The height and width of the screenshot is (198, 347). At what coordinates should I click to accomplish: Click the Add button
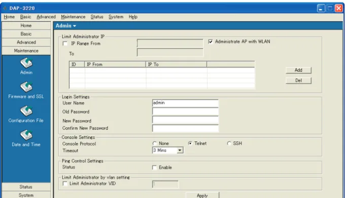click(298, 70)
